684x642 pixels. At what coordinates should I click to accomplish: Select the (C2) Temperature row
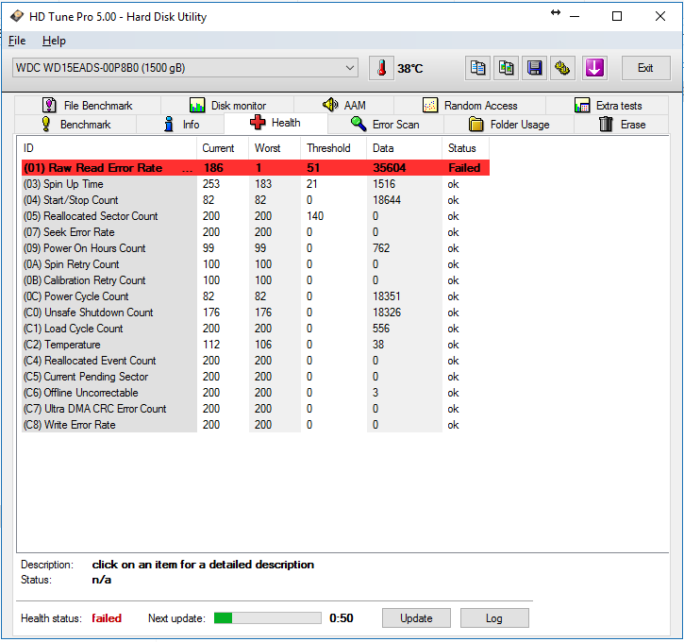click(x=256, y=345)
